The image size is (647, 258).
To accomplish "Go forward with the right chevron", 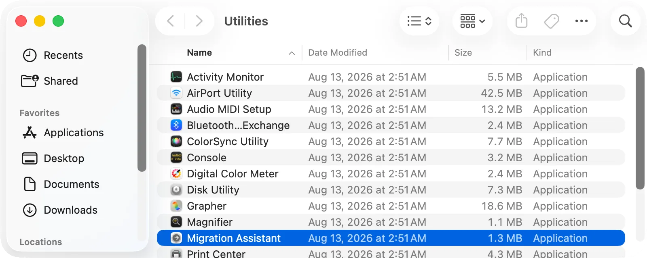I will click(x=199, y=21).
